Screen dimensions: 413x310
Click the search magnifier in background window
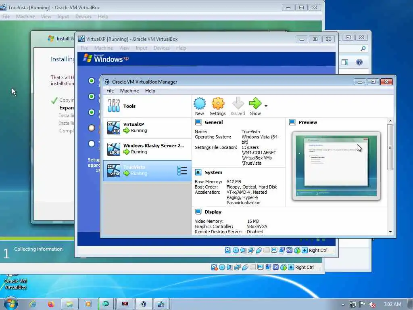363,48
